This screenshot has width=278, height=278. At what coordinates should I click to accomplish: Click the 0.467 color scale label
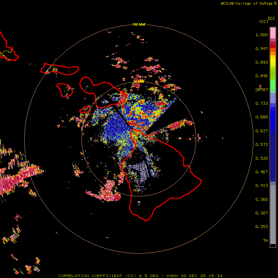pos(262,172)
